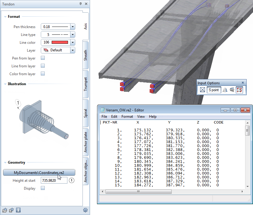Click the red Line color swatch
This screenshot has height=215, width=253.
[x=60, y=43]
